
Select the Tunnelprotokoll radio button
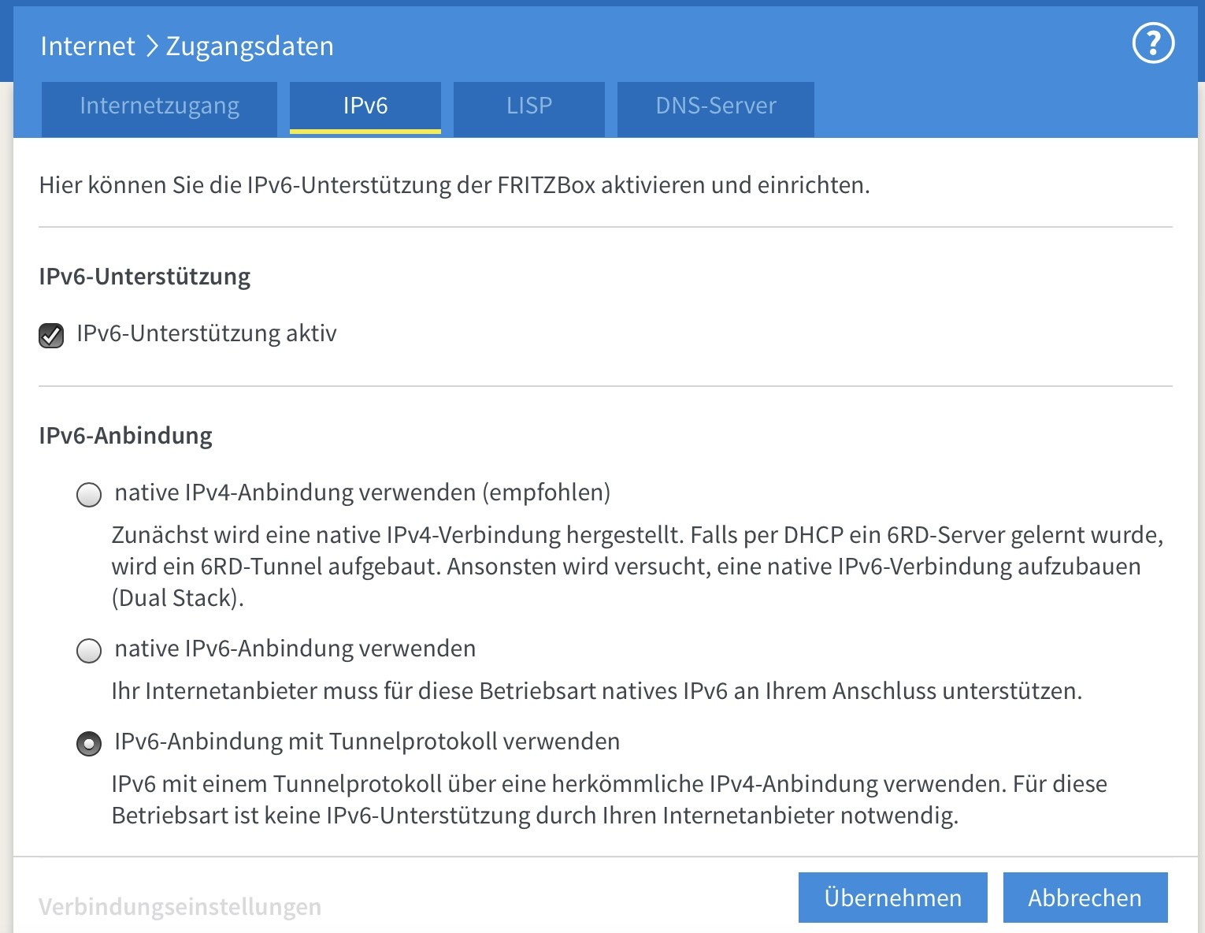[x=89, y=744]
